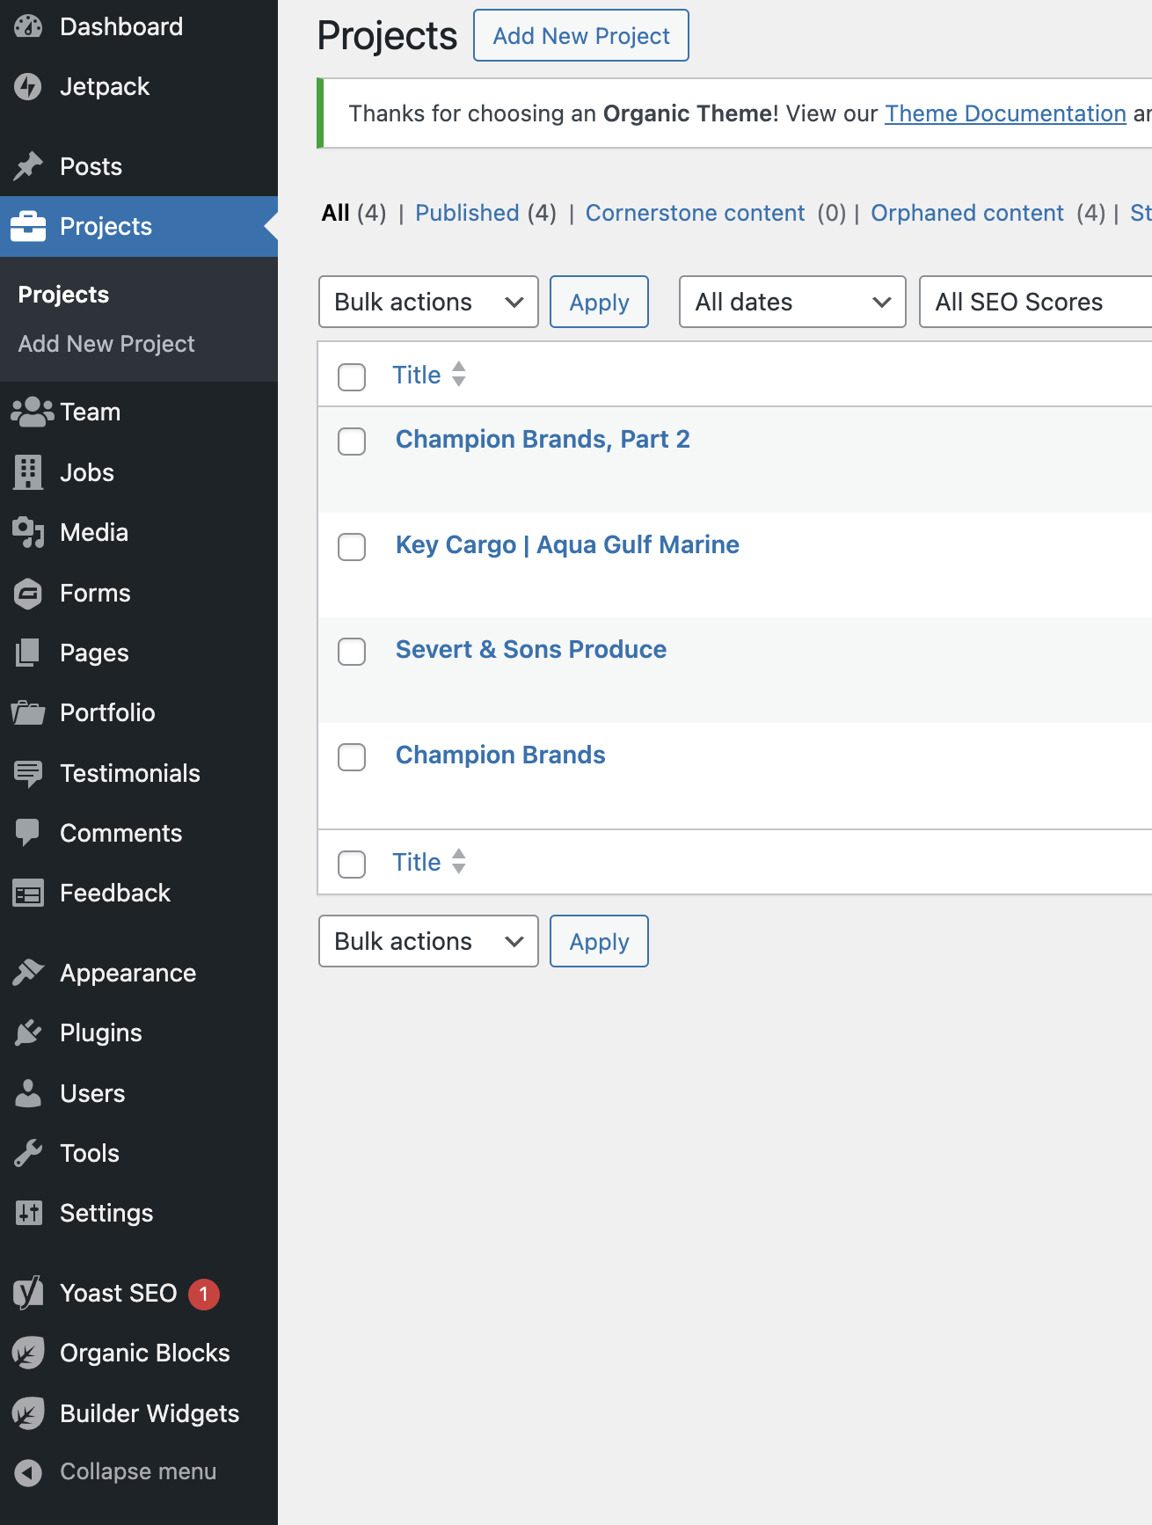Open Add New Project submenu item
The width and height of the screenshot is (1152, 1525).
tap(106, 344)
